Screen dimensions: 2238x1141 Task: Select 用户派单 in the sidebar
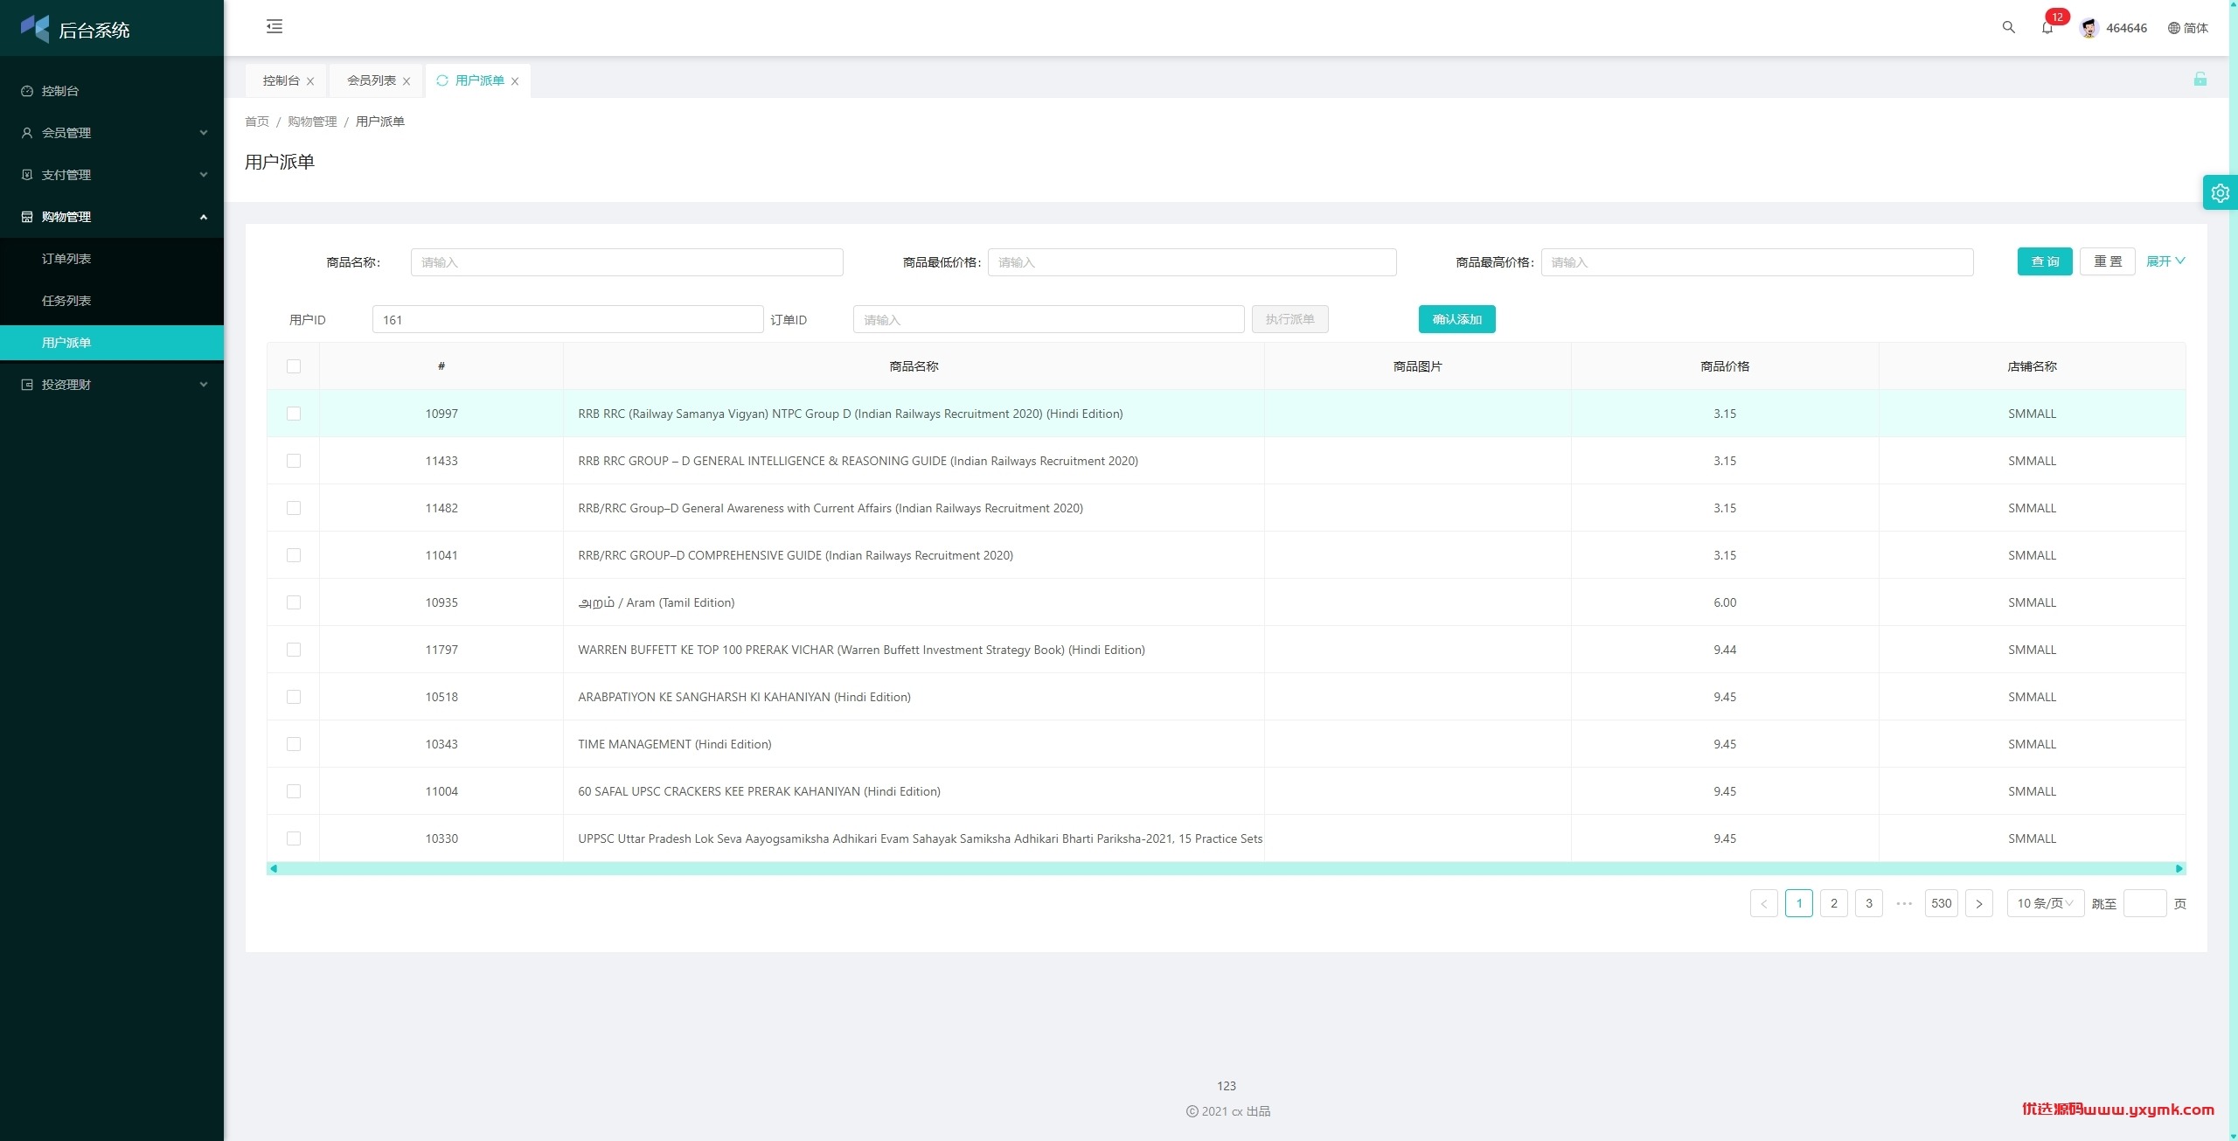(112, 343)
